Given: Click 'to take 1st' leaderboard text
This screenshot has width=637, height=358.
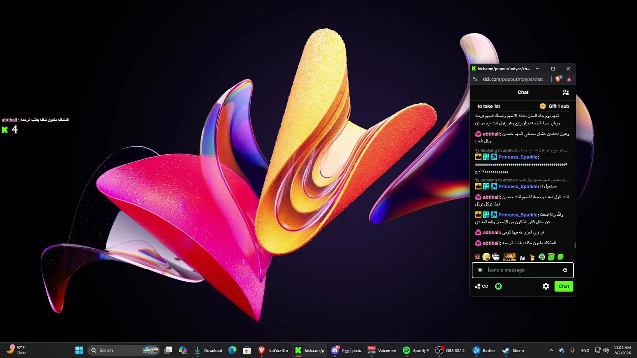Looking at the screenshot, I should click(x=489, y=106).
